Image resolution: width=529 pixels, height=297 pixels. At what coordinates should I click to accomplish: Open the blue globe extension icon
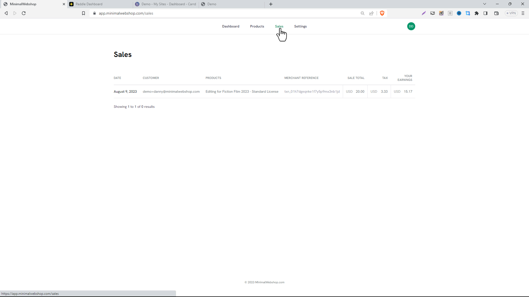[459, 13]
